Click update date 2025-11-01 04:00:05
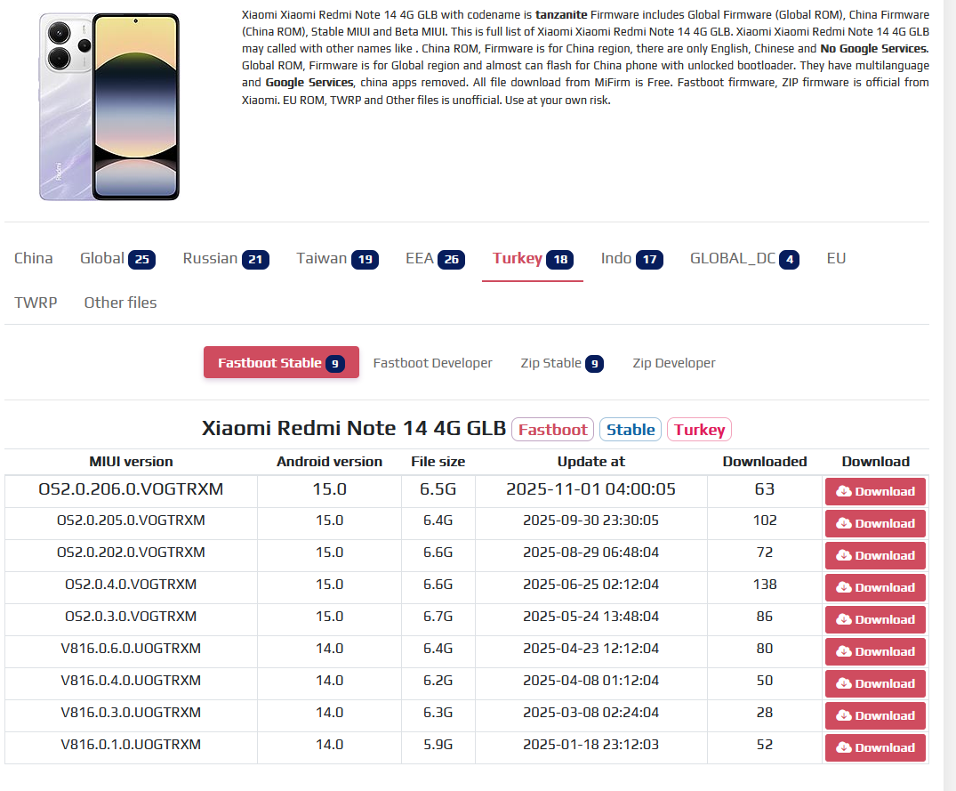This screenshot has width=956, height=791. pos(590,489)
